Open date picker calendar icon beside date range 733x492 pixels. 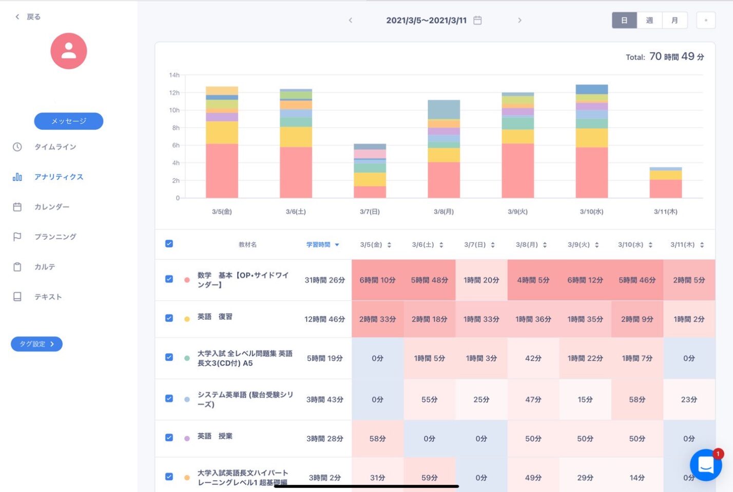pos(477,20)
